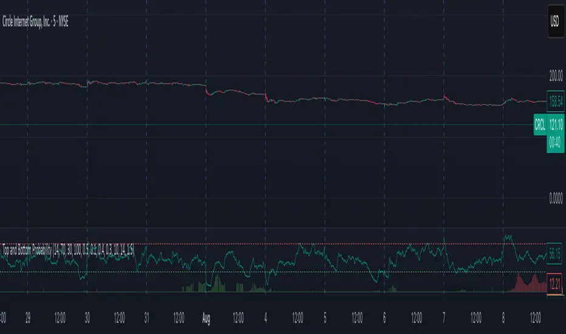The width and height of the screenshot is (566, 334).
Task: Click the 31 date label on time axis
Action: coord(146,316)
